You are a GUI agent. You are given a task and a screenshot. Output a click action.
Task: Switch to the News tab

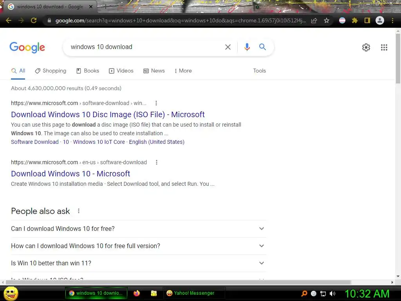pyautogui.click(x=154, y=71)
